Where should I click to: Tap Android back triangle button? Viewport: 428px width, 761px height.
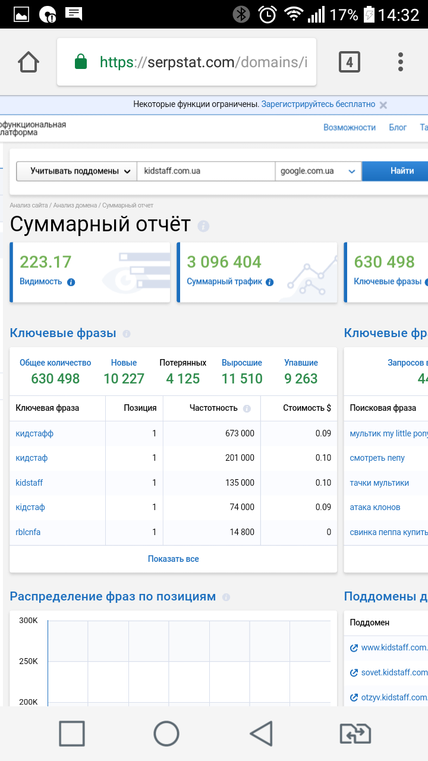coord(261,734)
